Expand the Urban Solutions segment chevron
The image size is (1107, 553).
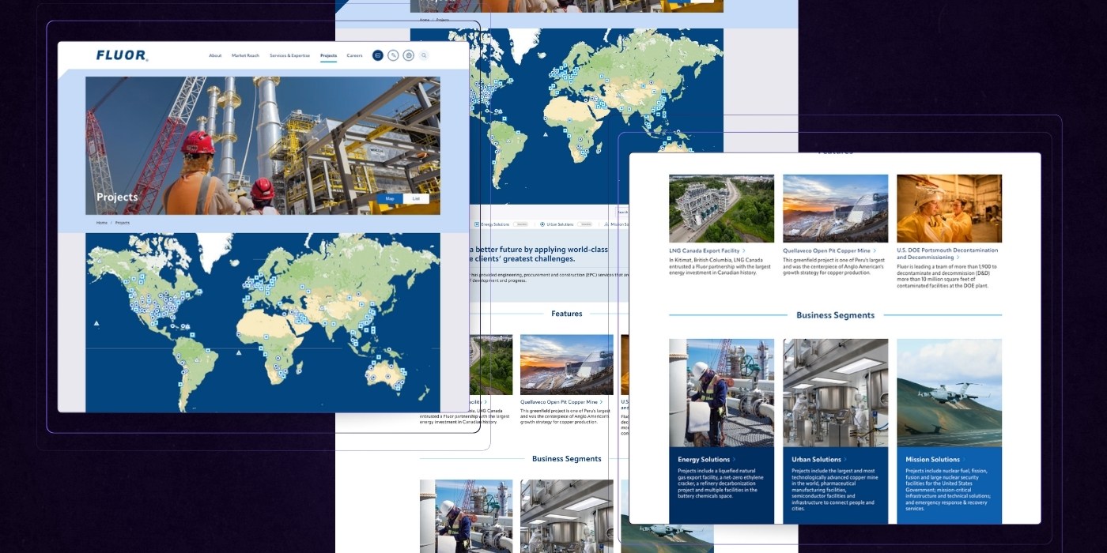click(845, 458)
